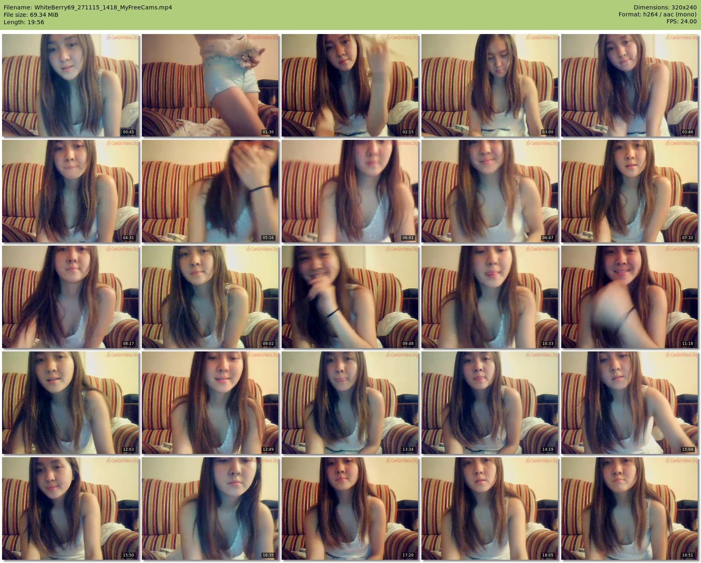Choose the thumbnail frame stamped 05:16
This screenshot has height=563, width=701.
[210, 191]
